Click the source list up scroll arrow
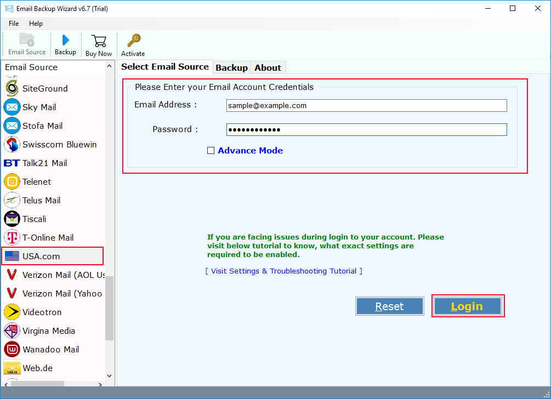This screenshot has height=399, width=551. click(x=109, y=66)
